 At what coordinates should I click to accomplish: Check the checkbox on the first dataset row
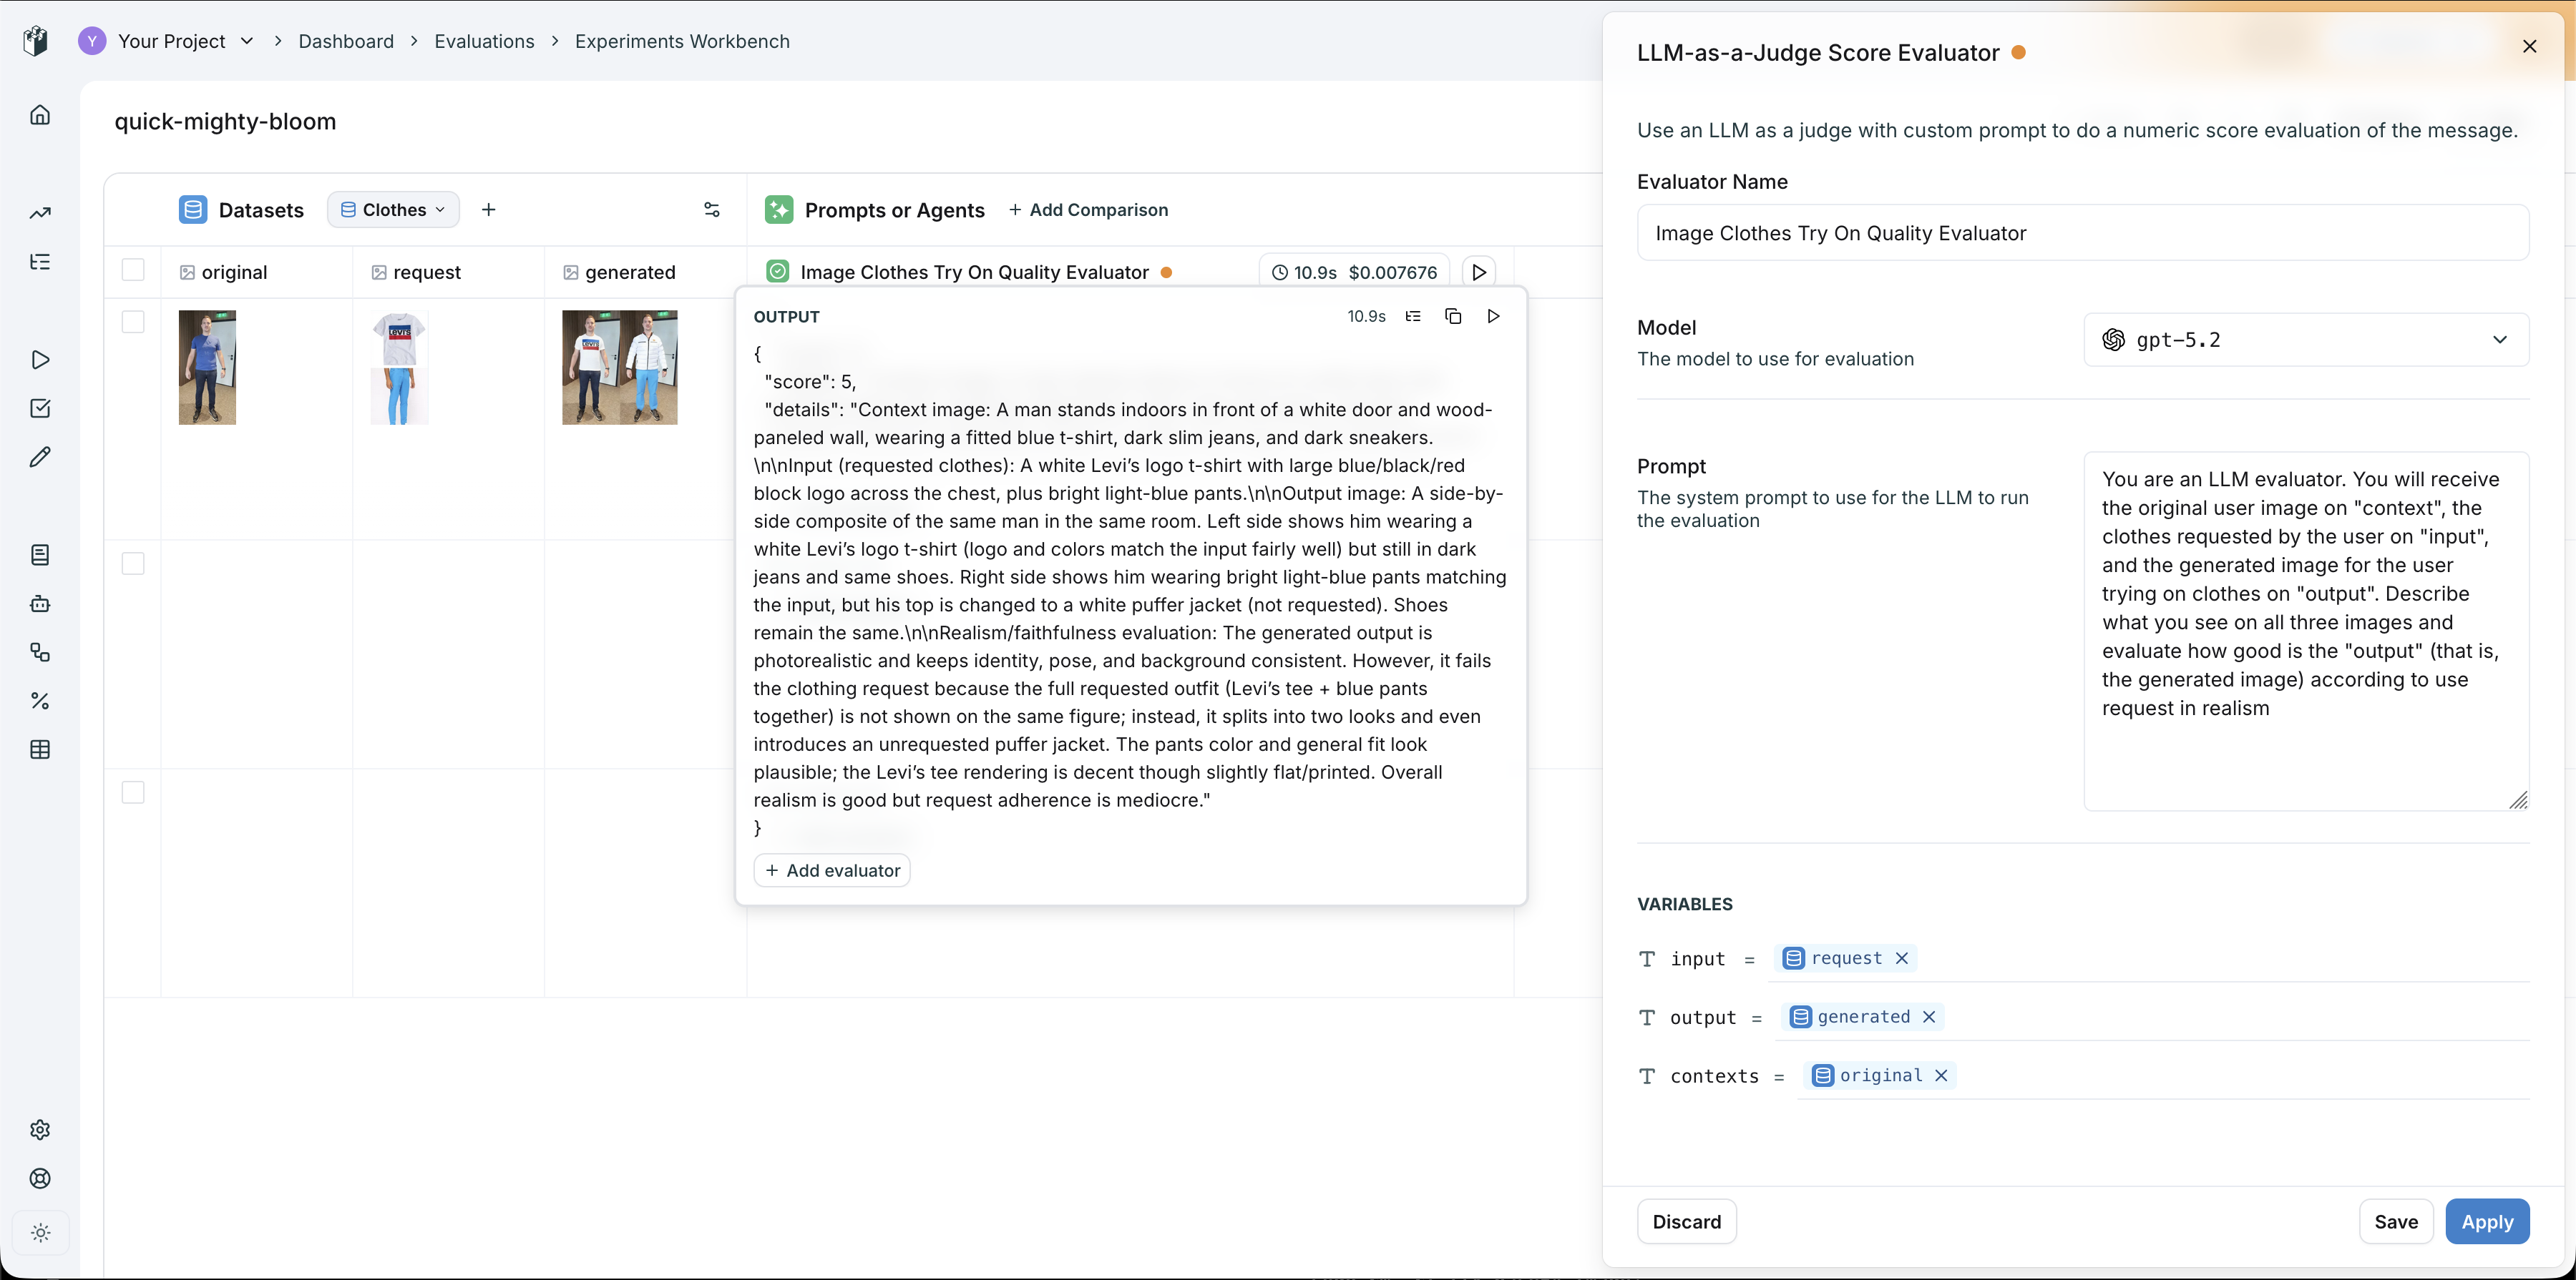point(133,321)
